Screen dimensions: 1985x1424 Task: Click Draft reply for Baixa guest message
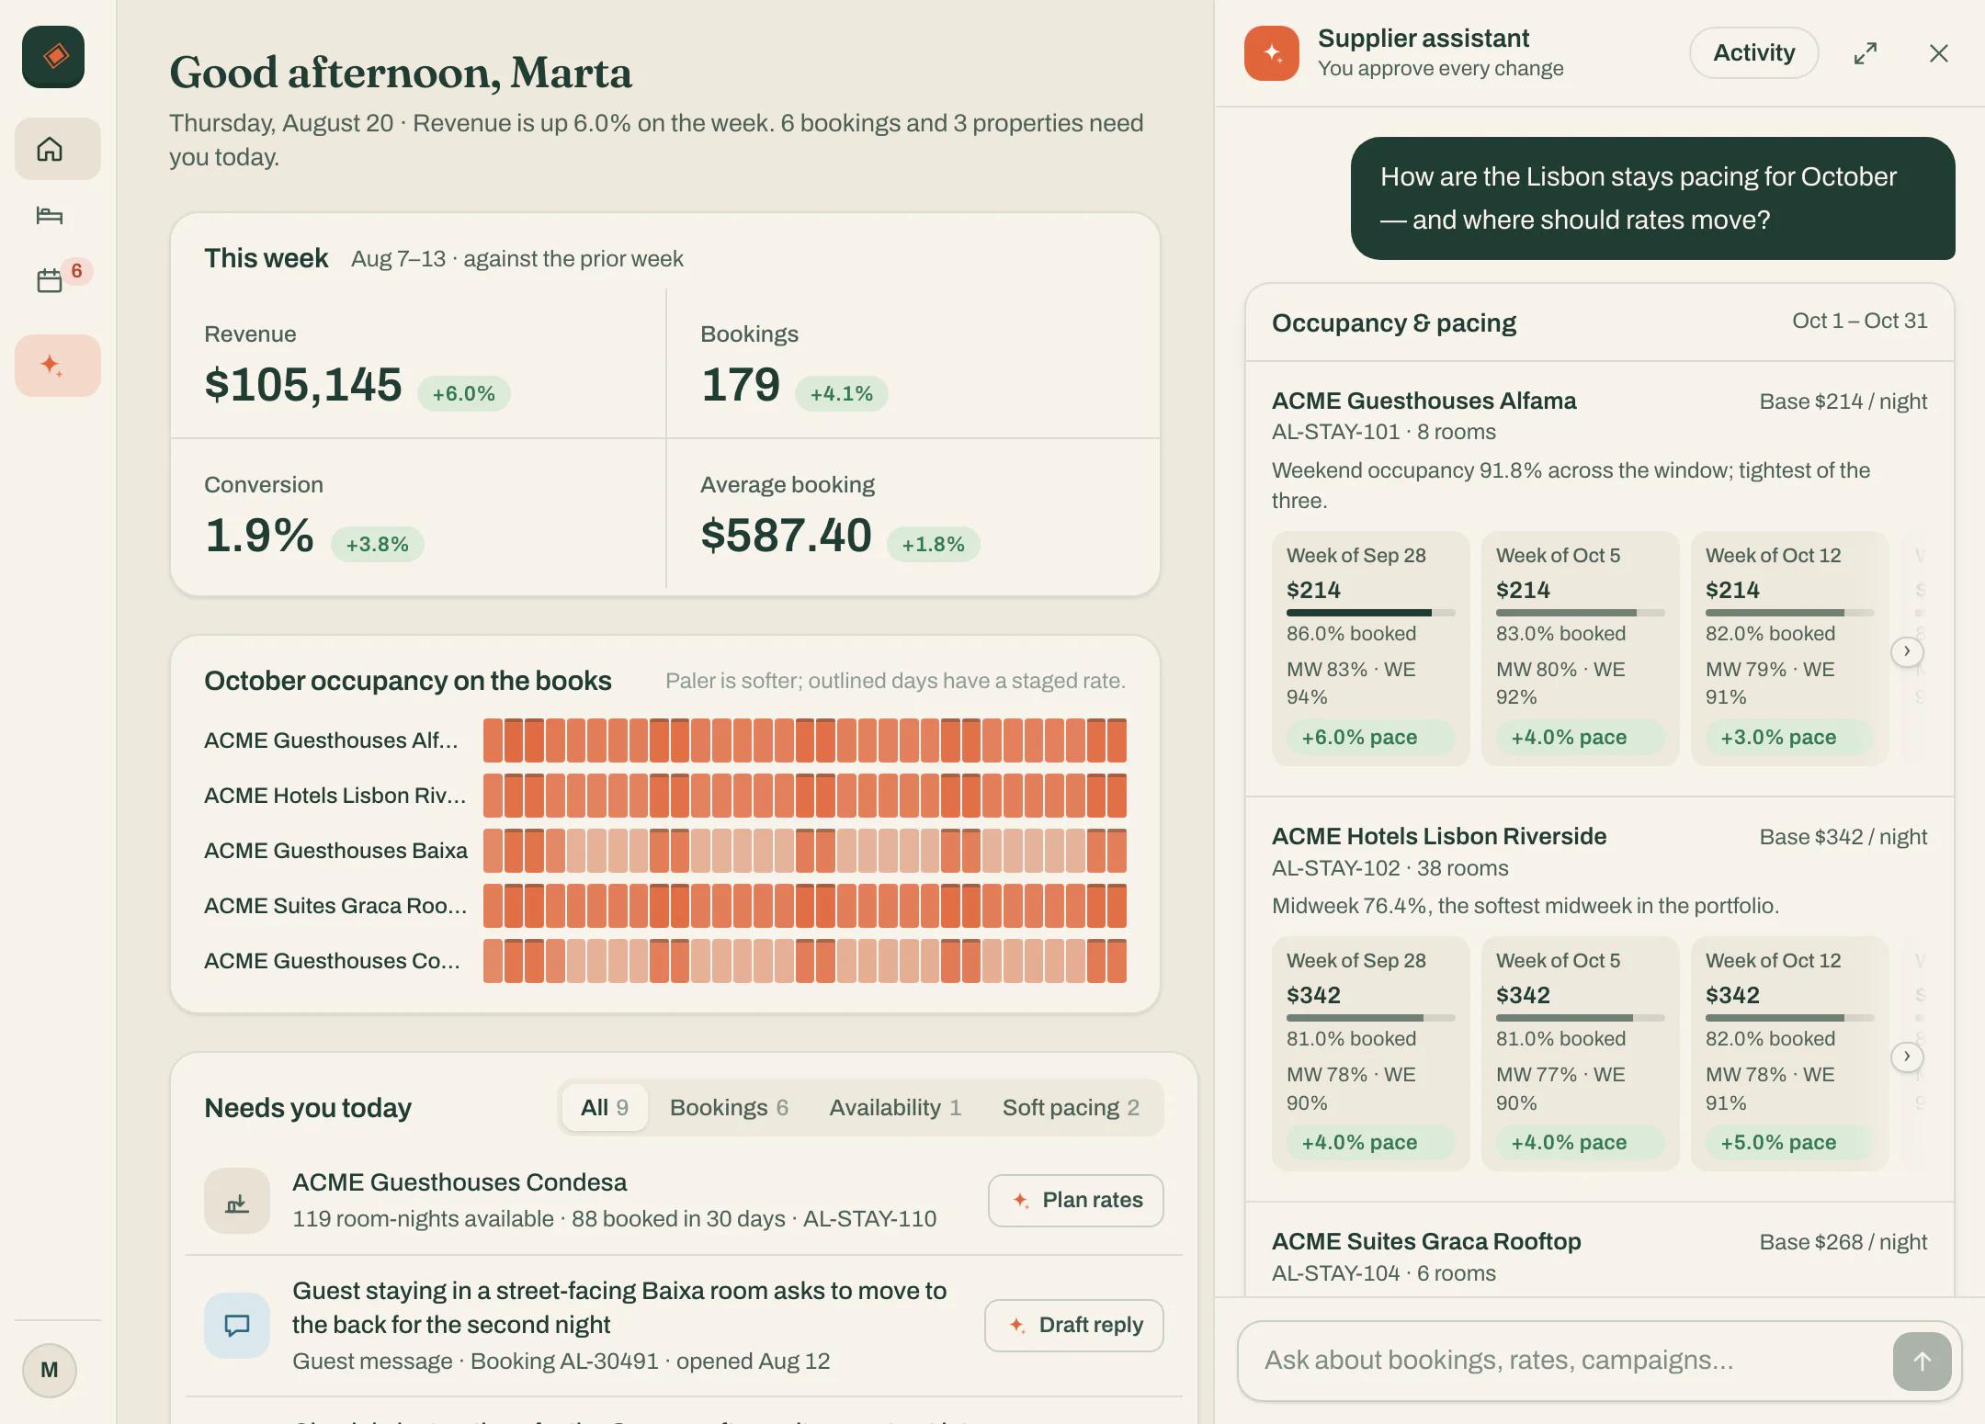(1074, 1325)
